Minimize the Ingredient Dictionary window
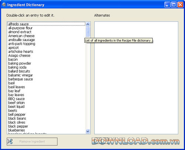 167,5
